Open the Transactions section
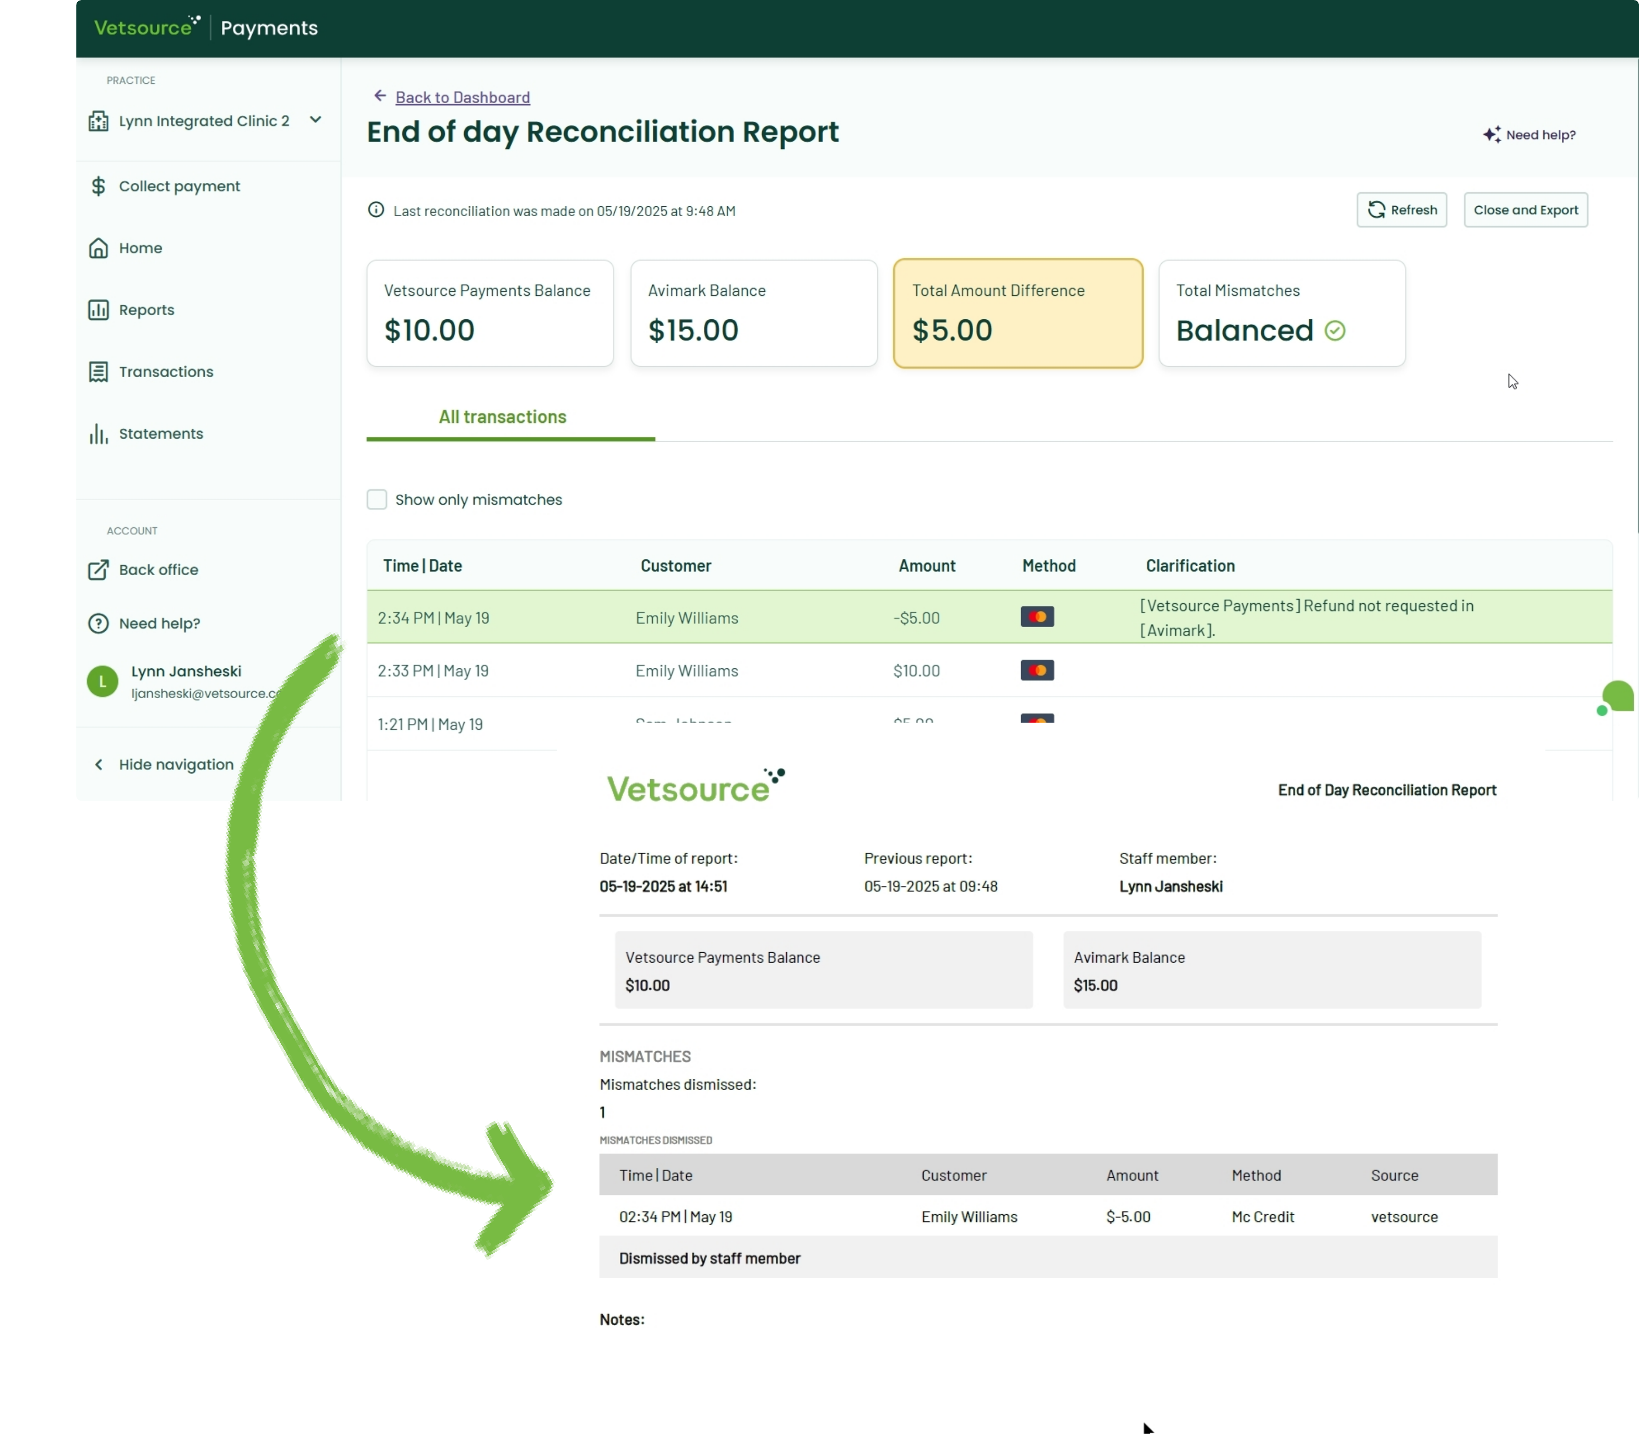Screen dimensions: 1639x1434 pos(166,371)
